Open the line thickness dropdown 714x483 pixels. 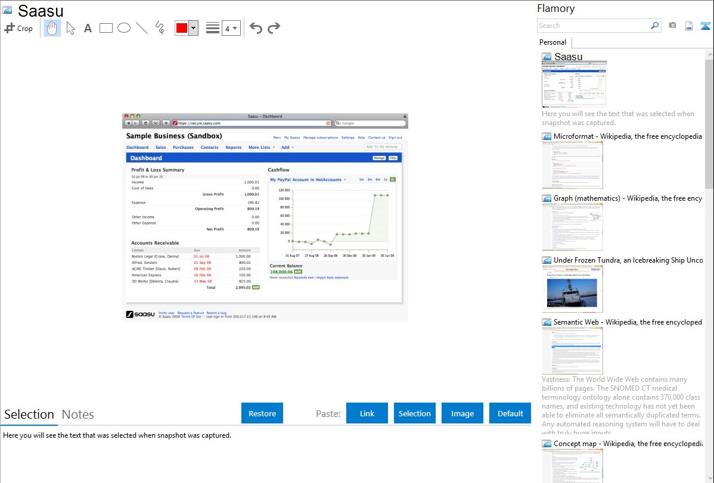click(x=231, y=28)
